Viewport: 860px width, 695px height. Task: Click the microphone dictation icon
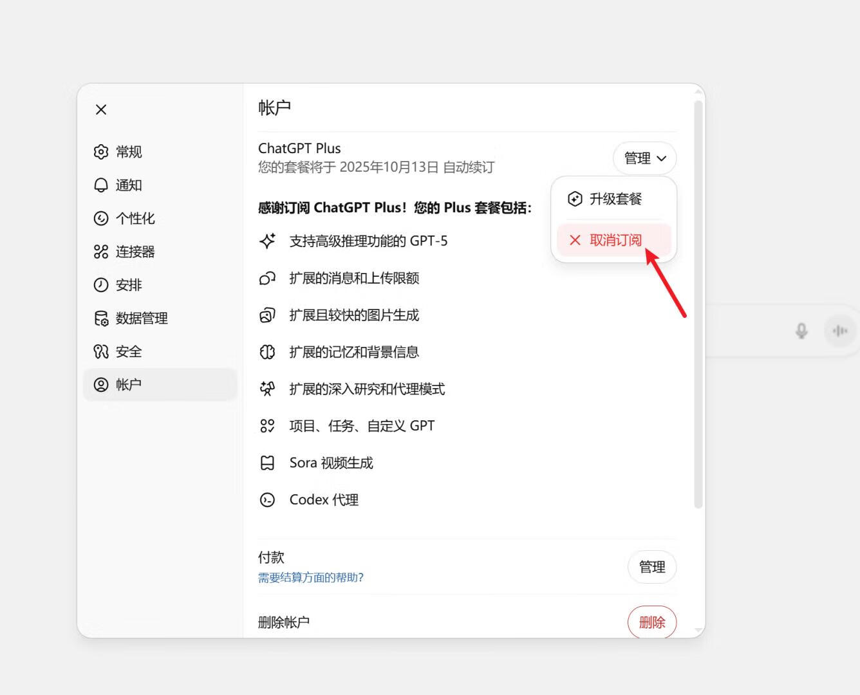pyautogui.click(x=801, y=331)
